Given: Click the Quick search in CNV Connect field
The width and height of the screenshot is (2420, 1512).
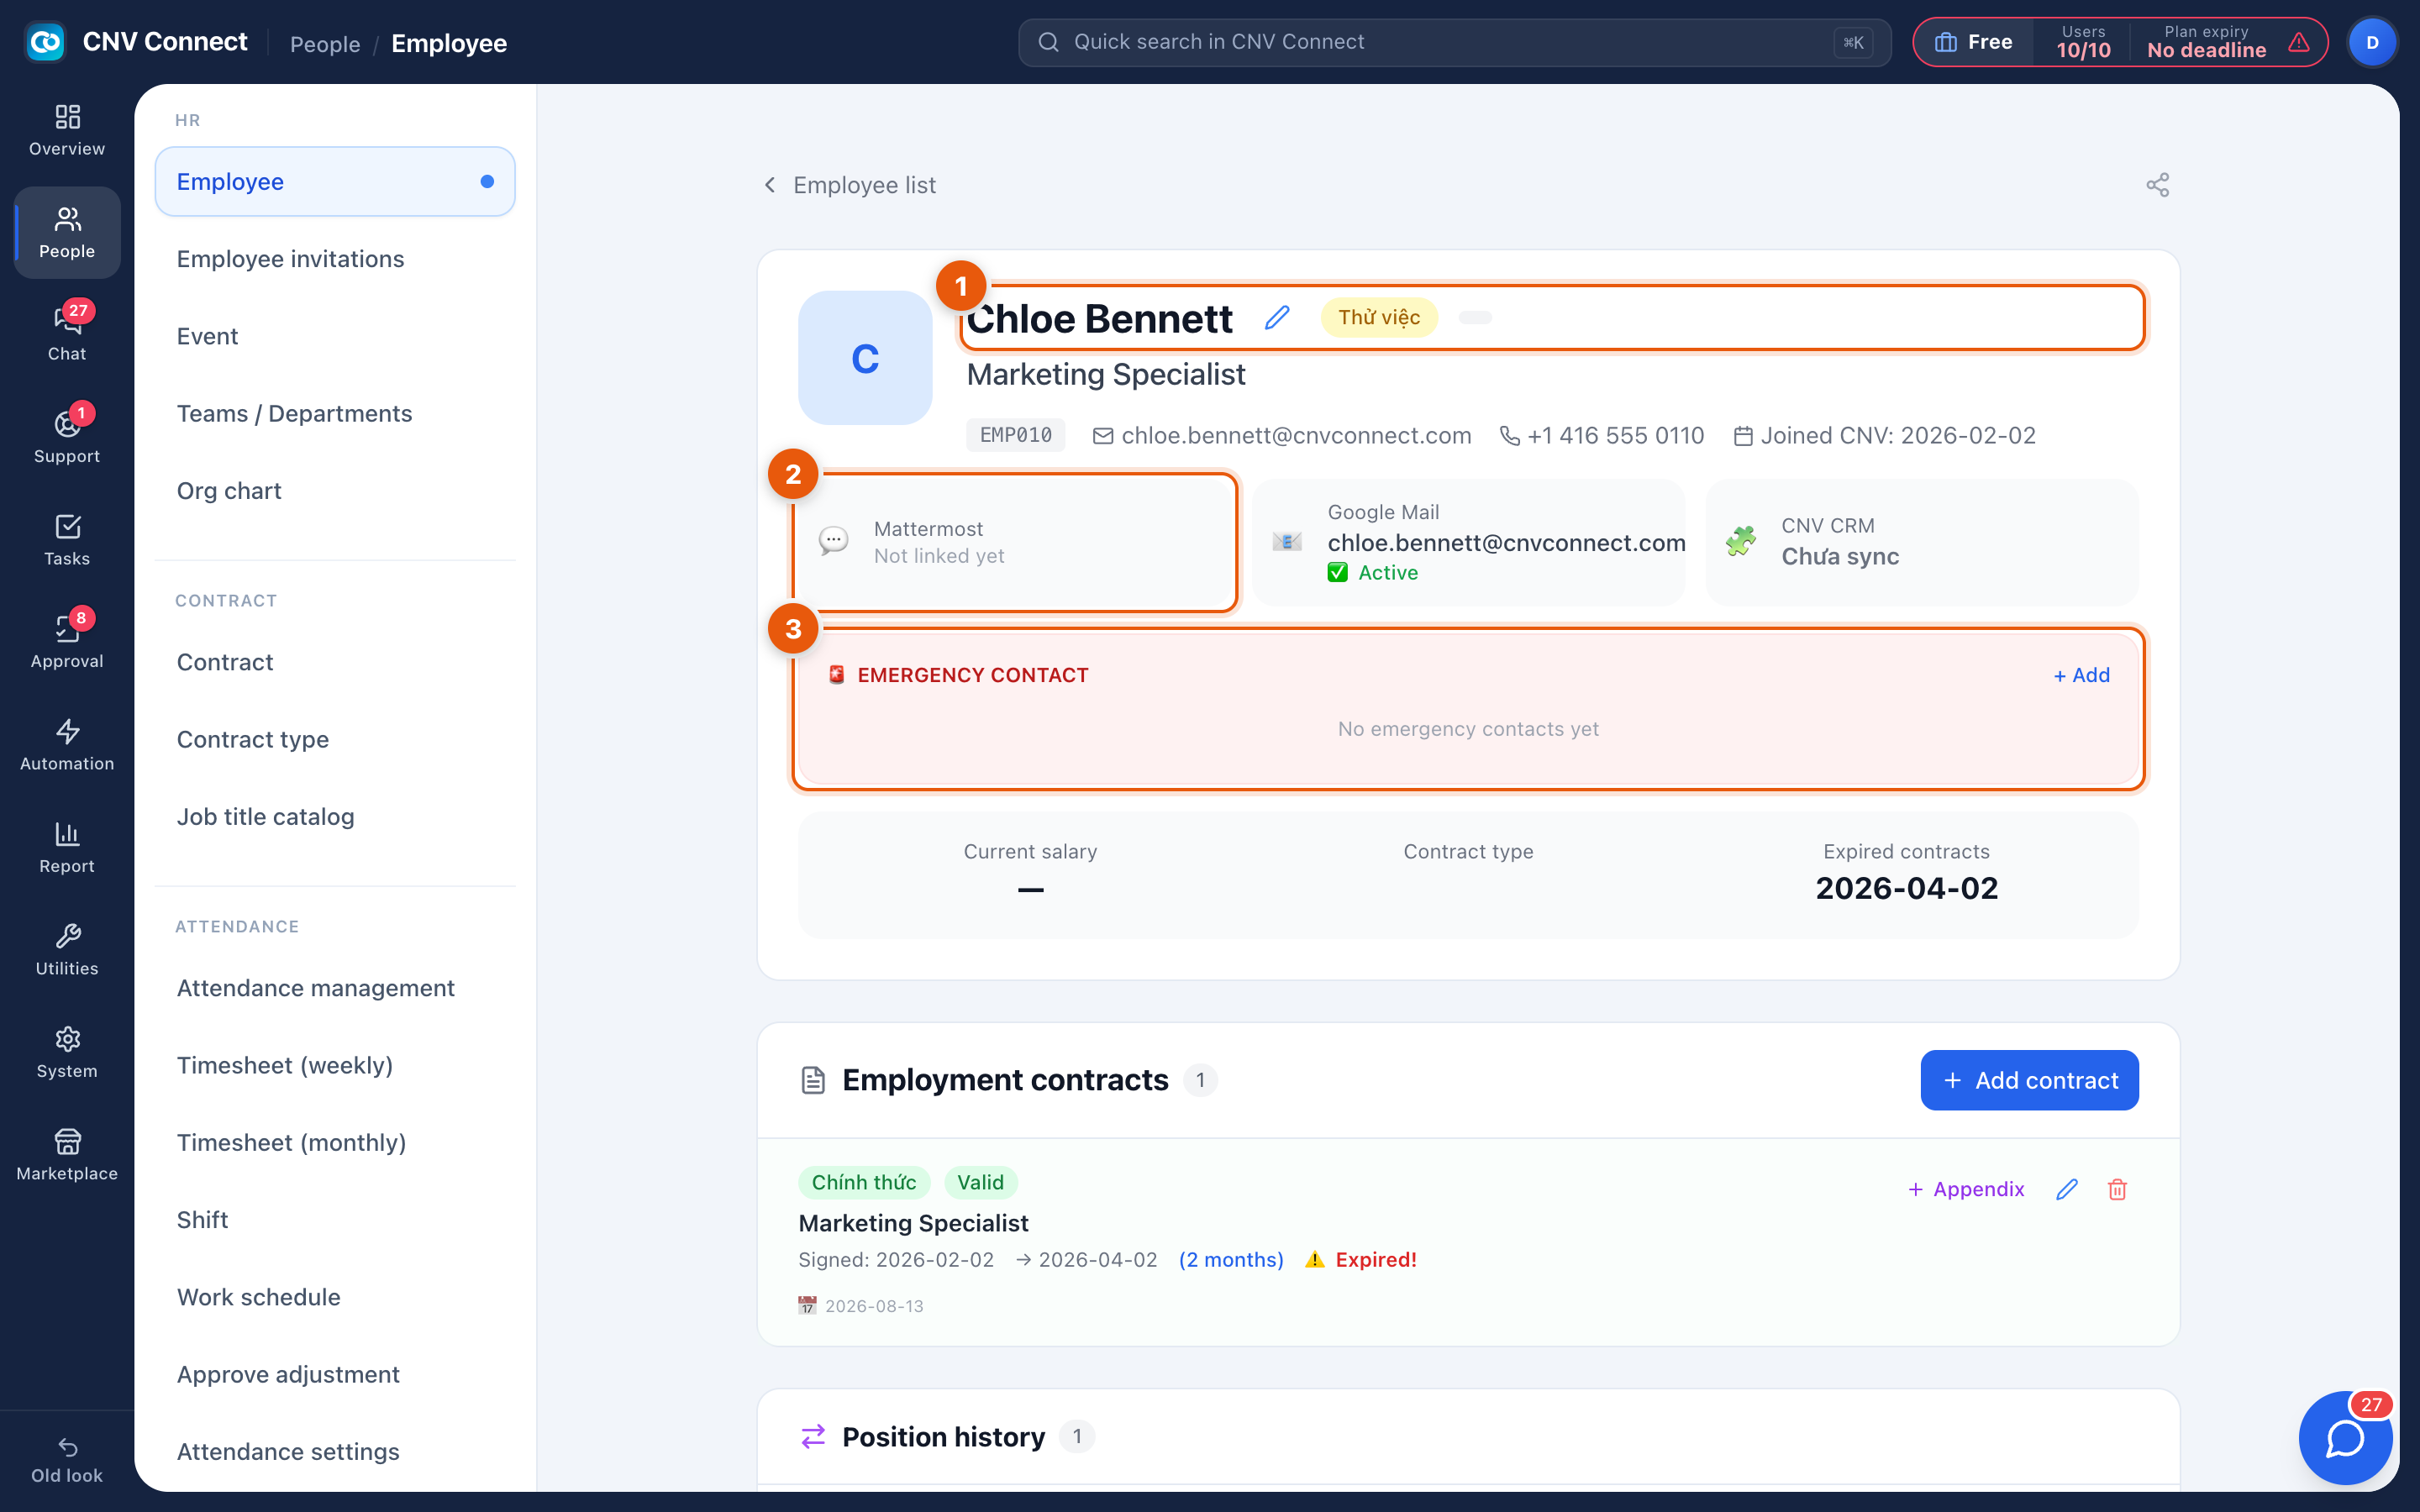Looking at the screenshot, I should point(1454,42).
